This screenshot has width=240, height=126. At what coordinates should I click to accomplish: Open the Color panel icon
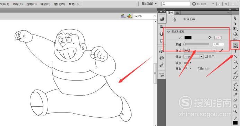pos(162,19)
